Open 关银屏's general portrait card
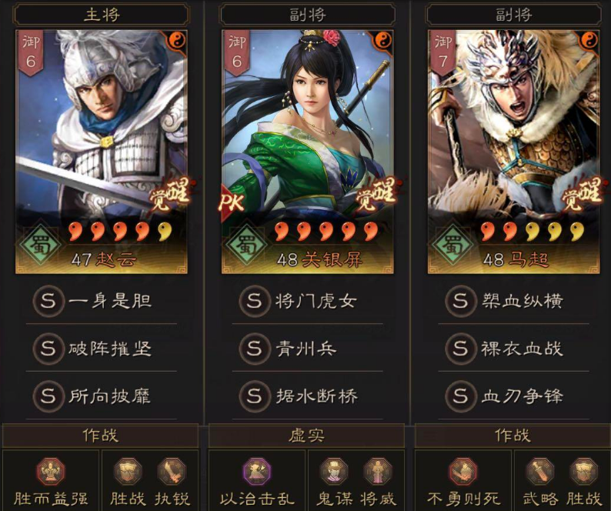The width and height of the screenshot is (611, 511). [308, 152]
